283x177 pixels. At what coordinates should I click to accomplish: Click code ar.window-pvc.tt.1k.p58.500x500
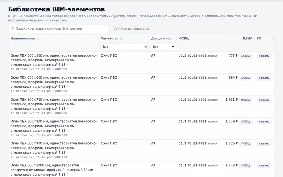39,69
